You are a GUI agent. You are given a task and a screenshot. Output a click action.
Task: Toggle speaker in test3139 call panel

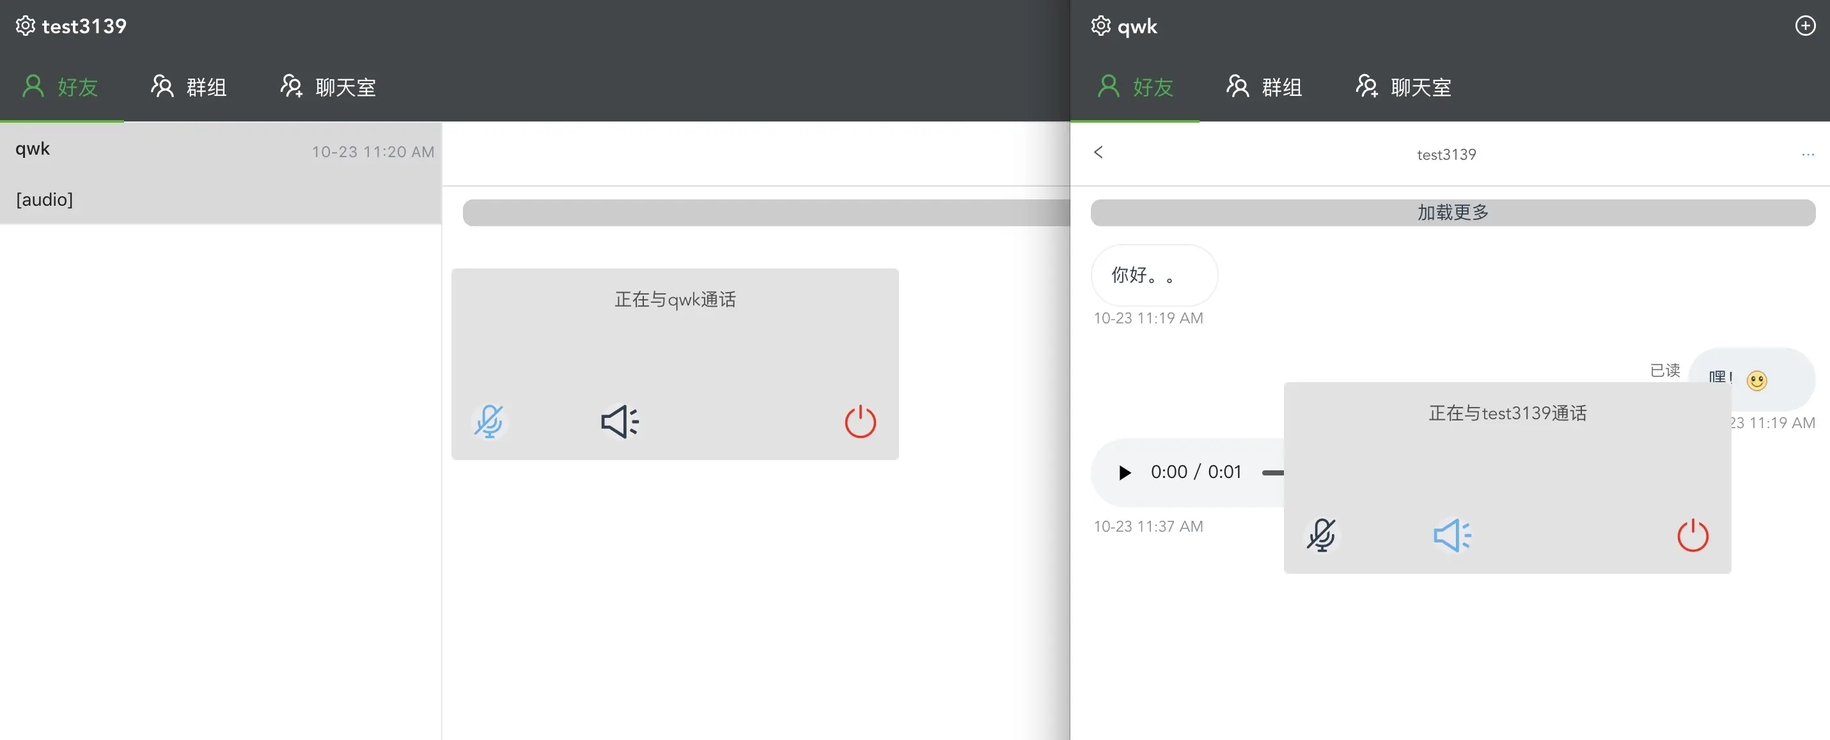click(1452, 536)
